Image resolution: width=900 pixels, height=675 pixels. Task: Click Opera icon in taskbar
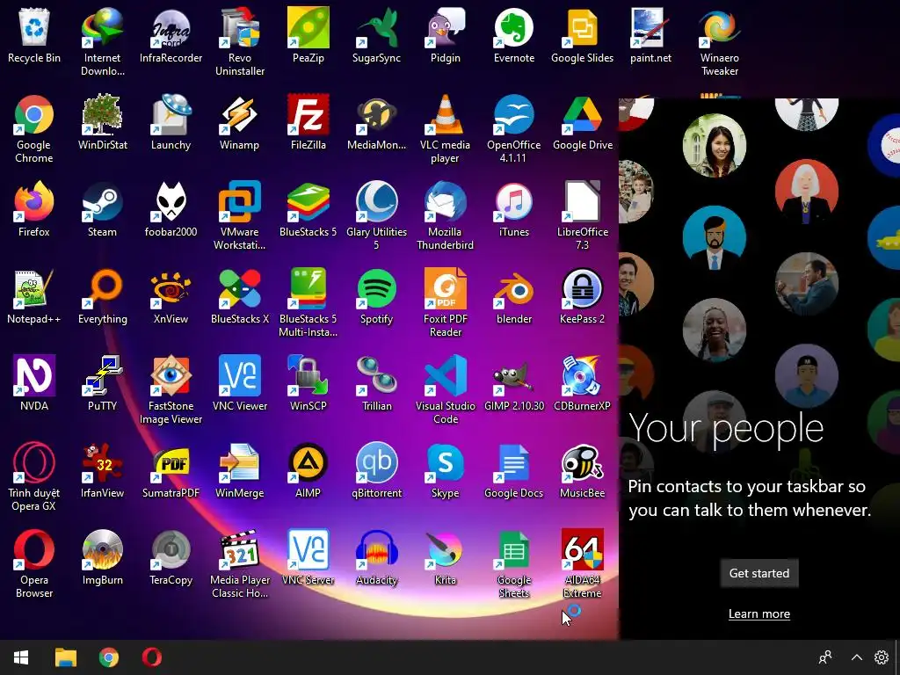point(151,657)
